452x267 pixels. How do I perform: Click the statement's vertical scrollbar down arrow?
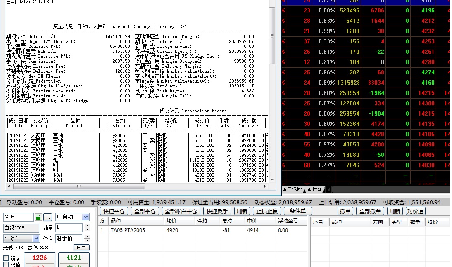[272, 180]
